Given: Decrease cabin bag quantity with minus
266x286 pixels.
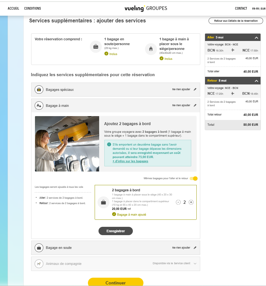Looking at the screenshot, I should 178,202.
